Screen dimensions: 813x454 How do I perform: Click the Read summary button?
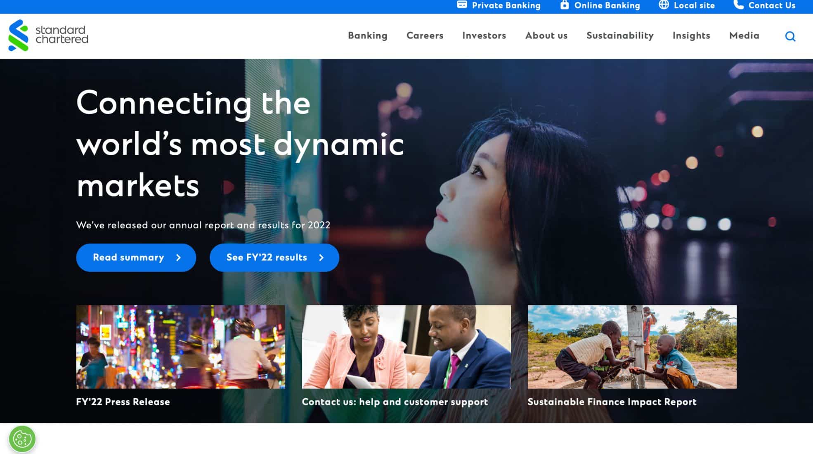pyautogui.click(x=136, y=258)
